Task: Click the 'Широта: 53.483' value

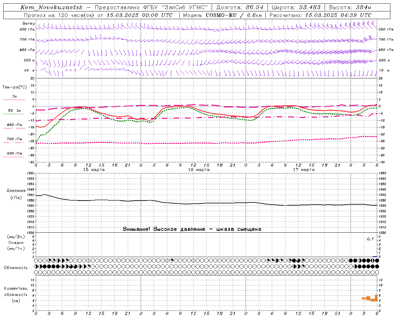Action: 296,7
